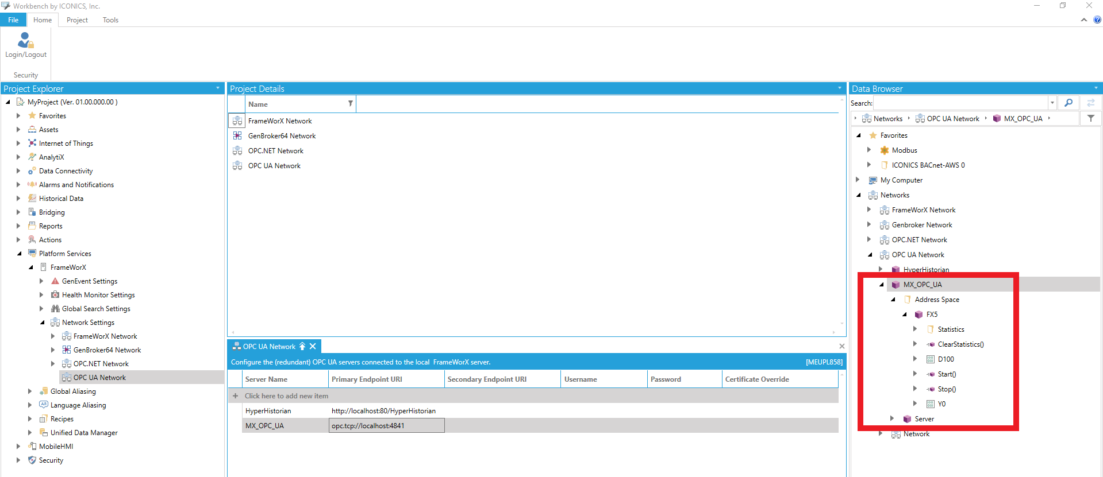Click the GenEvent Settings warning icon
The width and height of the screenshot is (1103, 477).
click(x=55, y=281)
